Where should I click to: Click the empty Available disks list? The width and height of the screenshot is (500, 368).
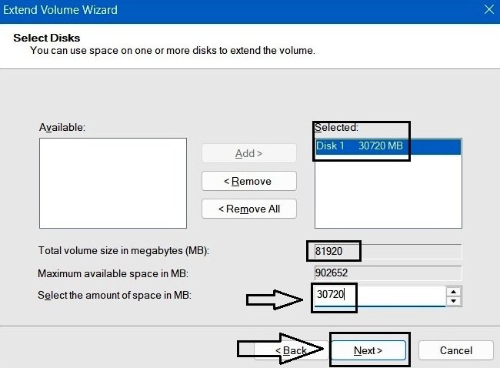(113, 183)
